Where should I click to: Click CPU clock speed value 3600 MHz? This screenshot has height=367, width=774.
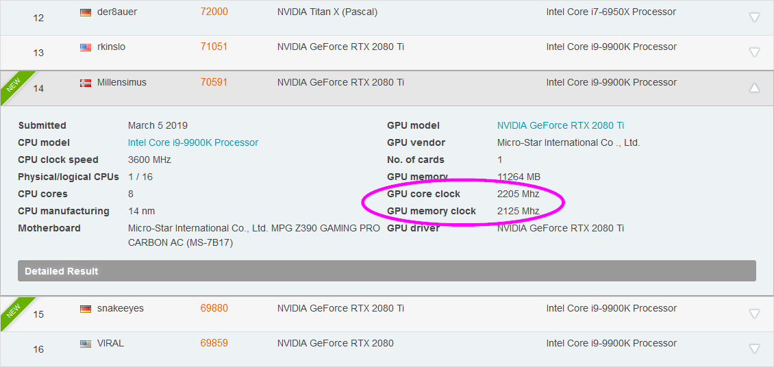(149, 160)
